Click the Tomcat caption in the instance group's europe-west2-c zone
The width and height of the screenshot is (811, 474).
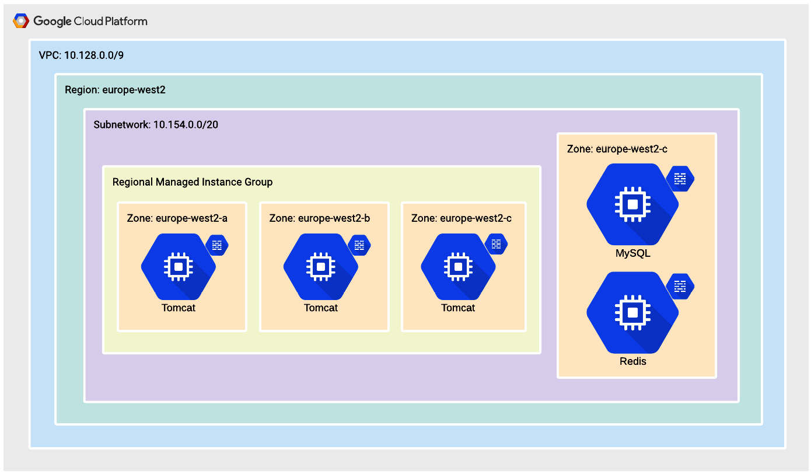pyautogui.click(x=458, y=308)
